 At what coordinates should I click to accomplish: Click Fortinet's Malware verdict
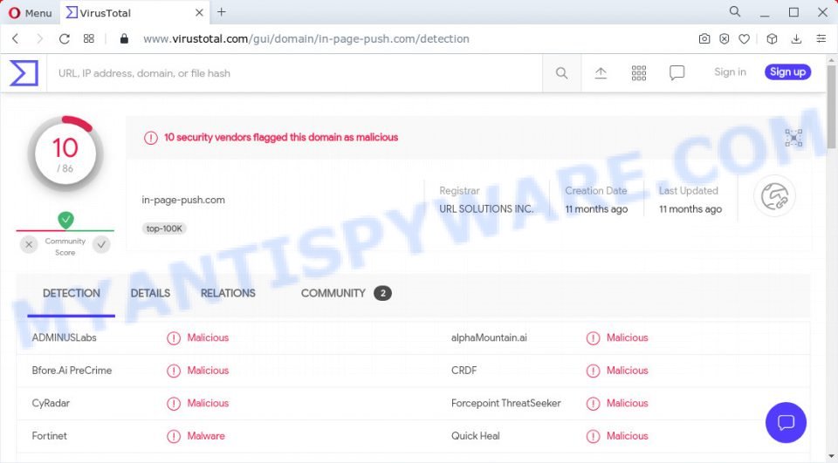206,436
